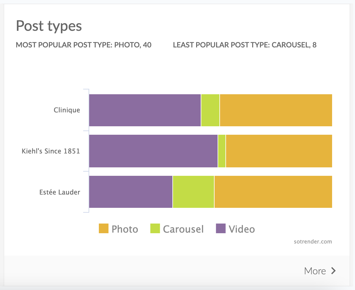Viewport: 355px width, 290px height.
Task: Click the Kiehl's Since 1851 axis label
Action: pos(51,151)
